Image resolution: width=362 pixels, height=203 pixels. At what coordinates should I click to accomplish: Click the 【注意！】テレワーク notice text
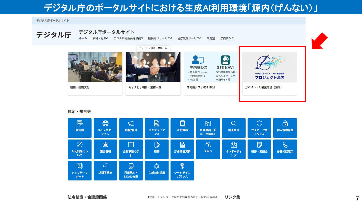coord(182,197)
